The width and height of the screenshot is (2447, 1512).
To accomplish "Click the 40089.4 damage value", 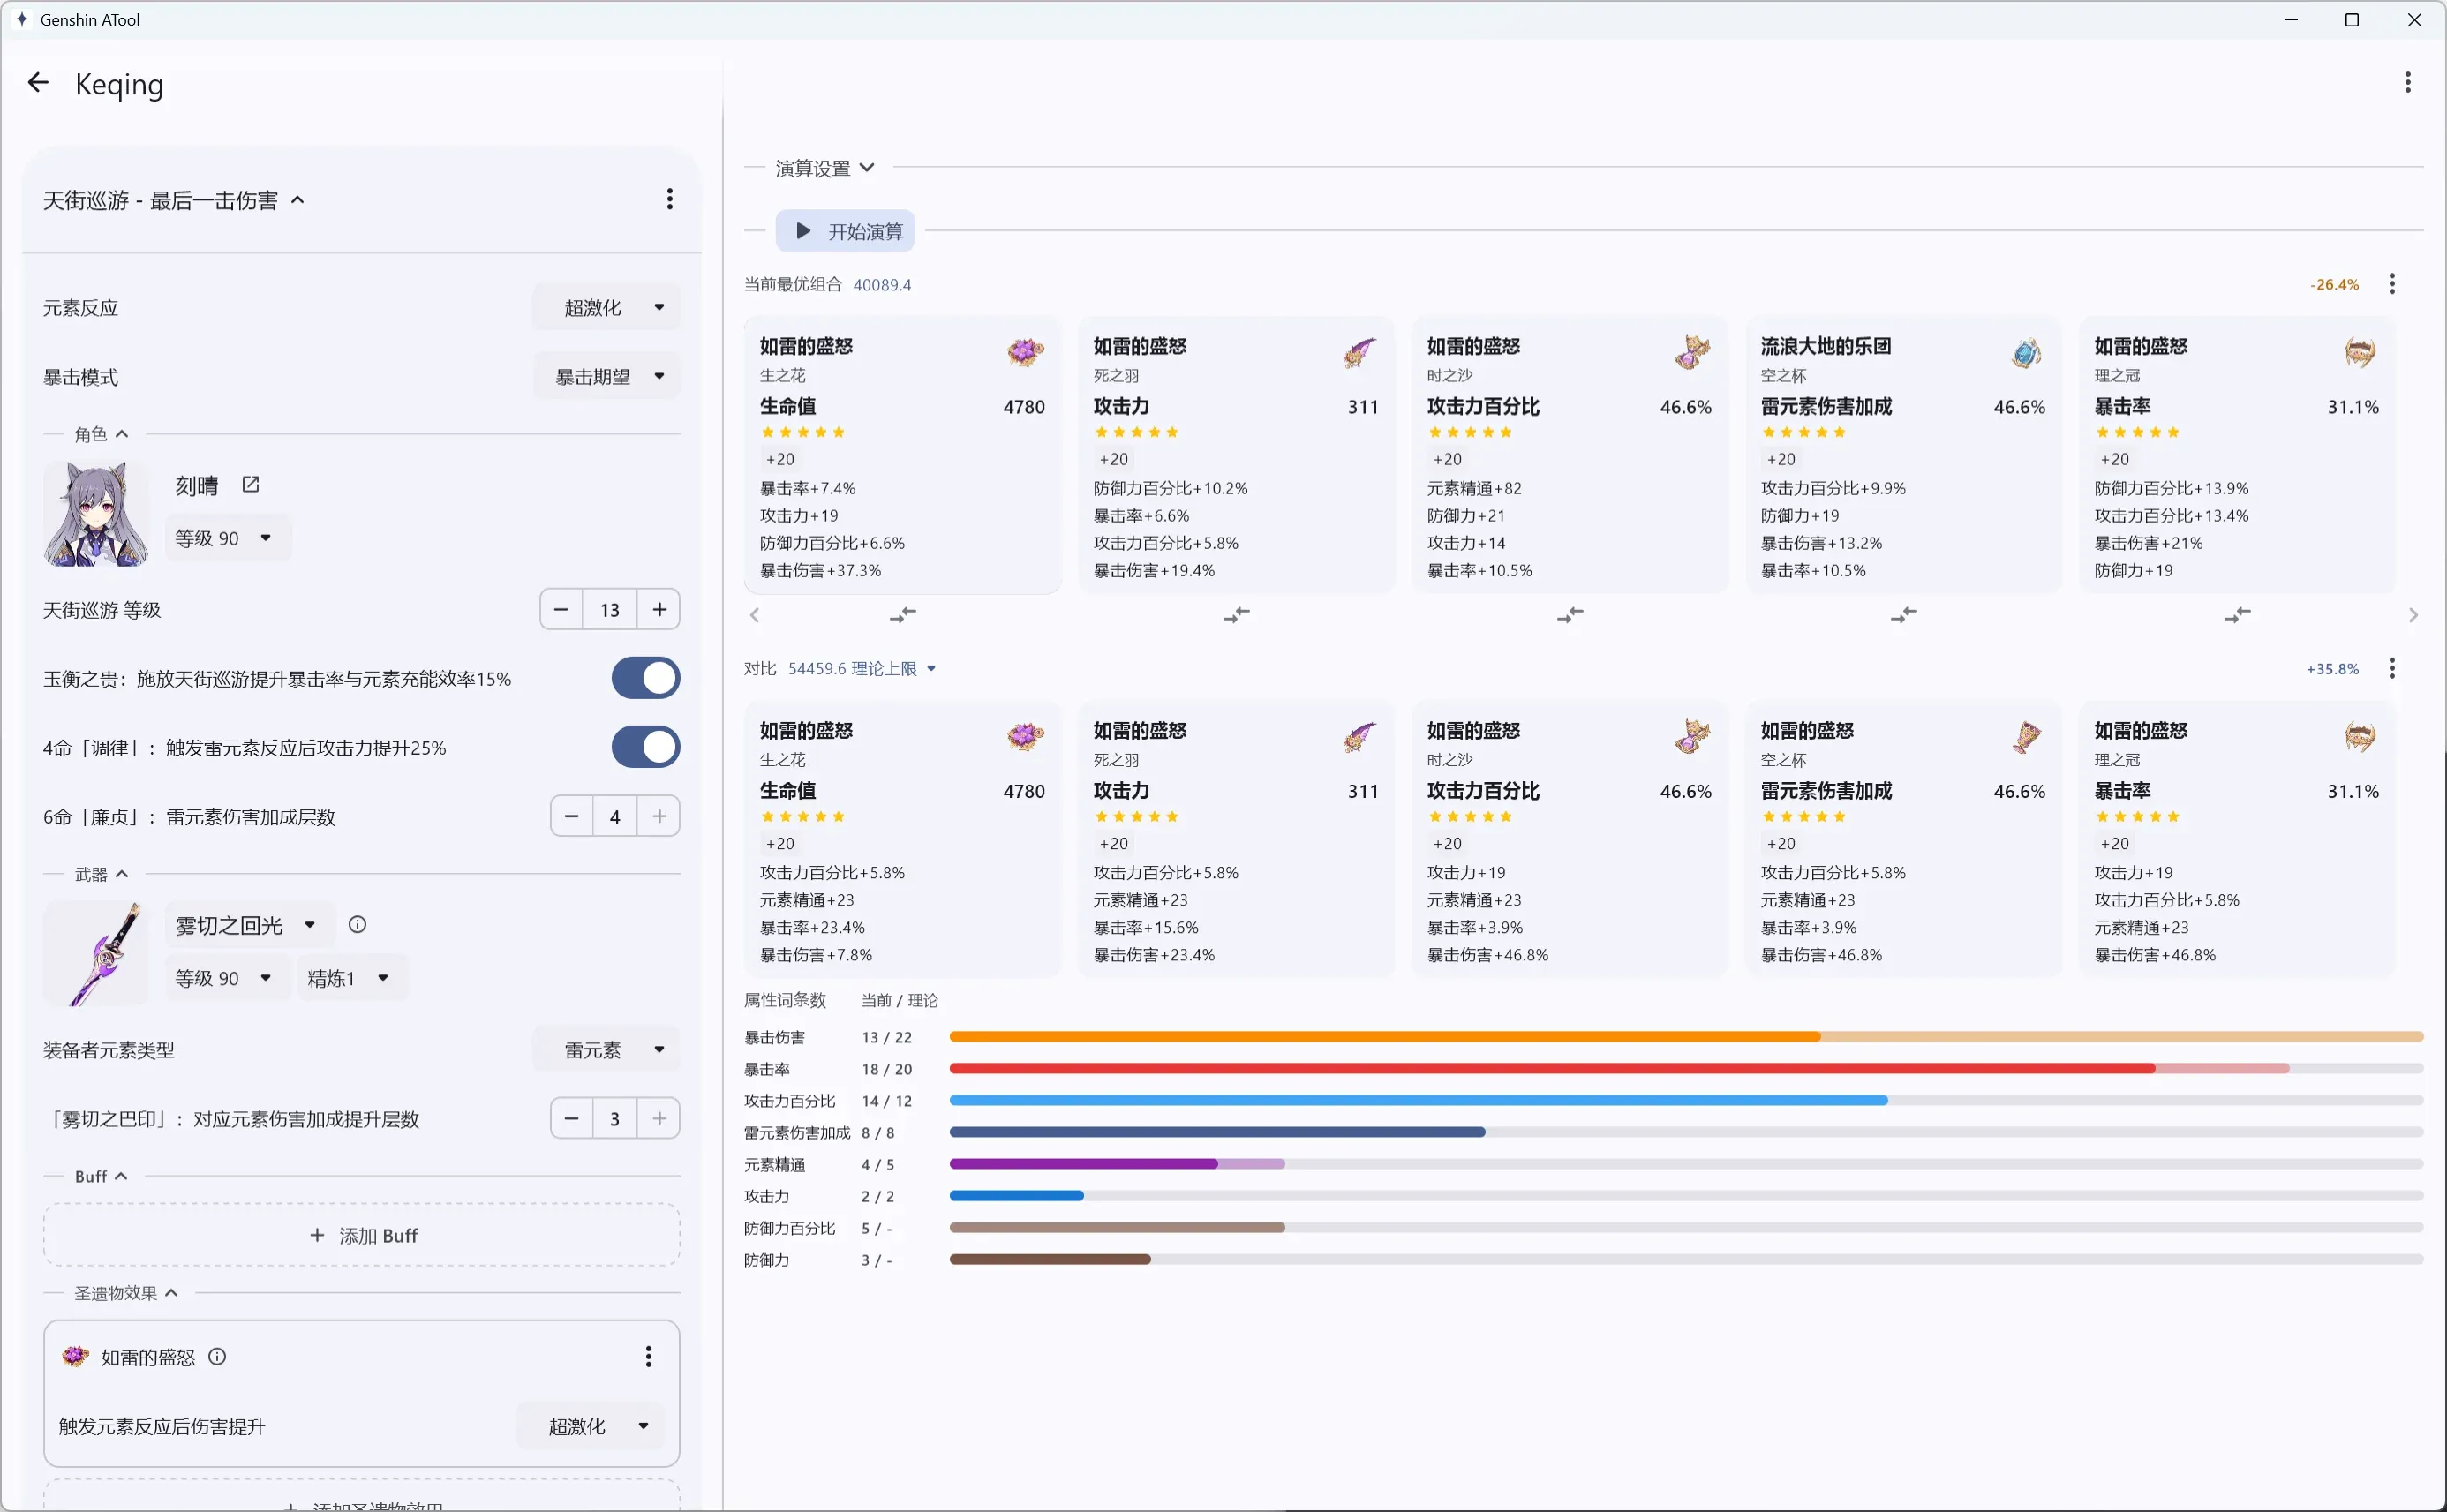I will tap(882, 285).
